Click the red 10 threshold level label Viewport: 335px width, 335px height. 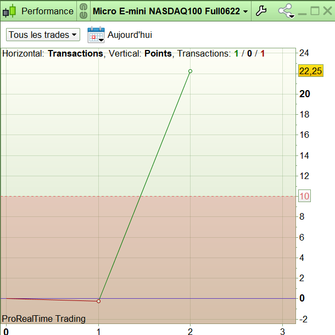(x=304, y=196)
